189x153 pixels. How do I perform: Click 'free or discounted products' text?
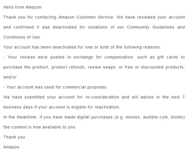pyautogui.click(x=154, y=67)
